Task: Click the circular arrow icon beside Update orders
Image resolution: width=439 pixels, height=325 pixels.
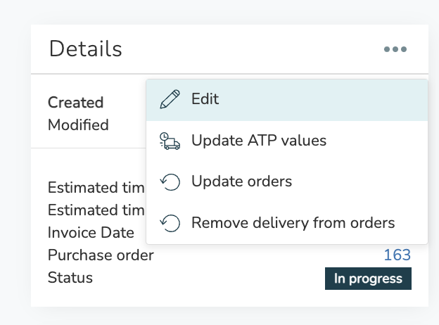Action: click(170, 182)
